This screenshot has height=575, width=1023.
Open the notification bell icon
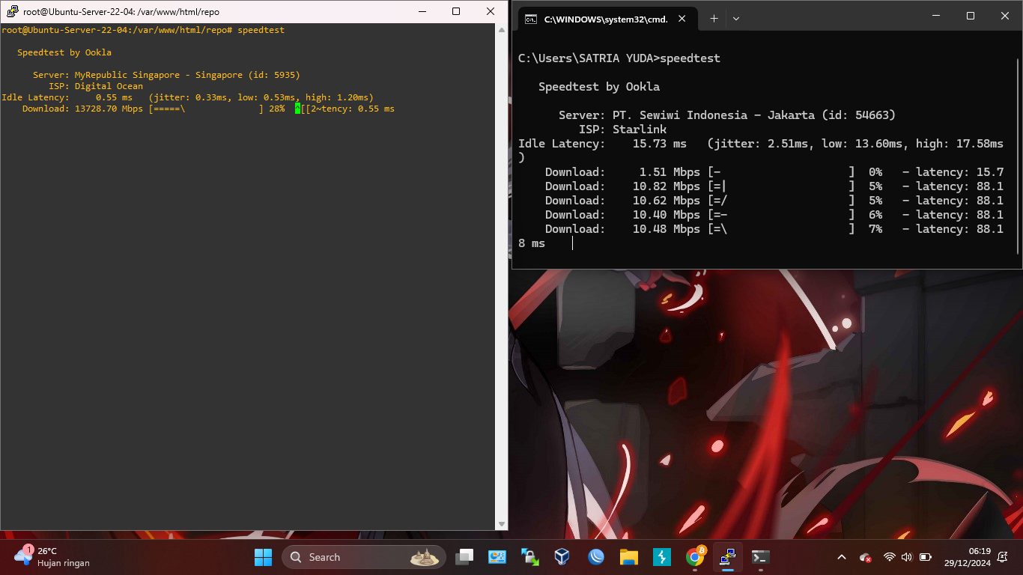(1003, 557)
